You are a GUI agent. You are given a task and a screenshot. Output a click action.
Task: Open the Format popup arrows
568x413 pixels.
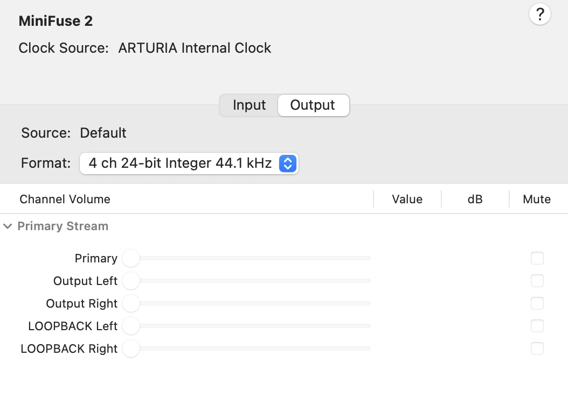click(x=287, y=163)
